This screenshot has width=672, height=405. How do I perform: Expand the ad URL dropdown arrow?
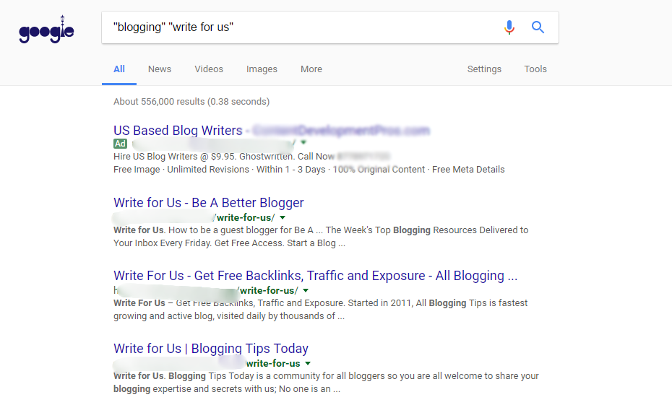[x=303, y=142]
